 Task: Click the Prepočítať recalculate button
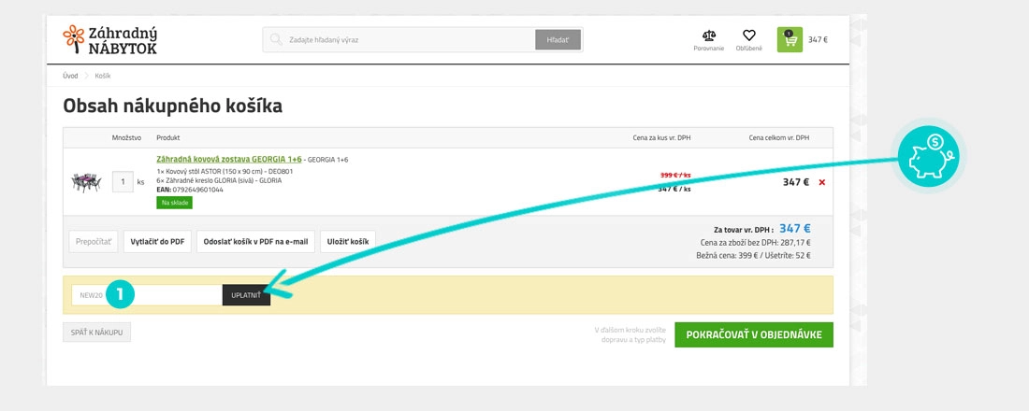point(94,241)
